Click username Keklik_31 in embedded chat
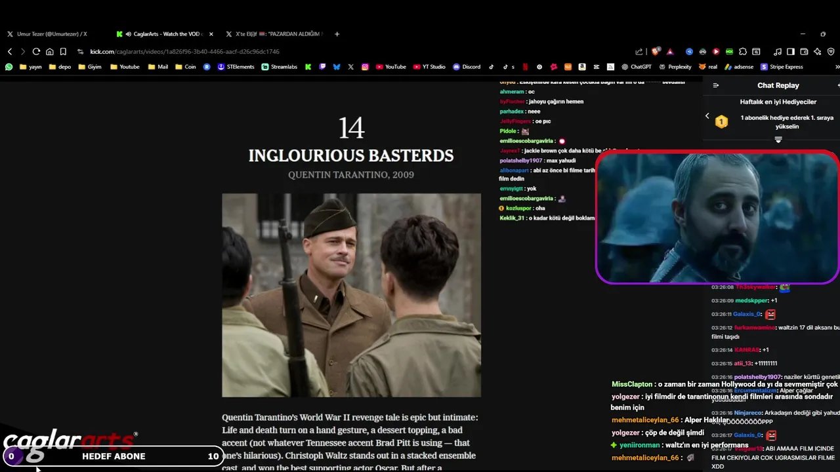This screenshot has height=472, width=840. 513,218
